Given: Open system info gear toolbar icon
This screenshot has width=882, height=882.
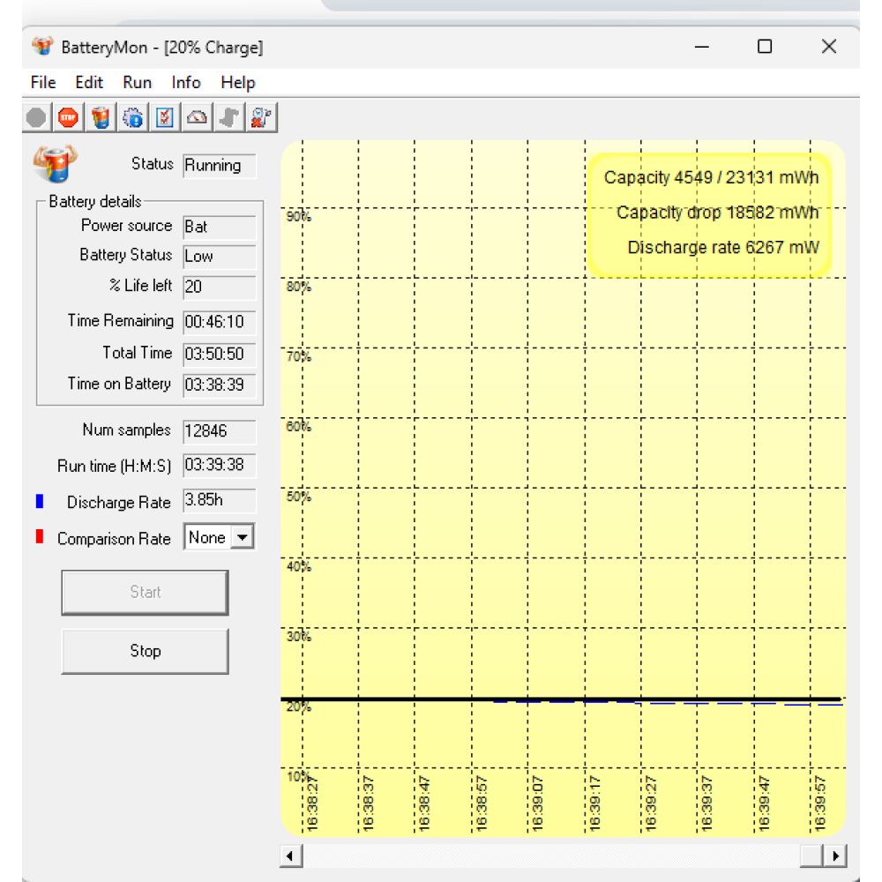Looking at the screenshot, I should 133,117.
